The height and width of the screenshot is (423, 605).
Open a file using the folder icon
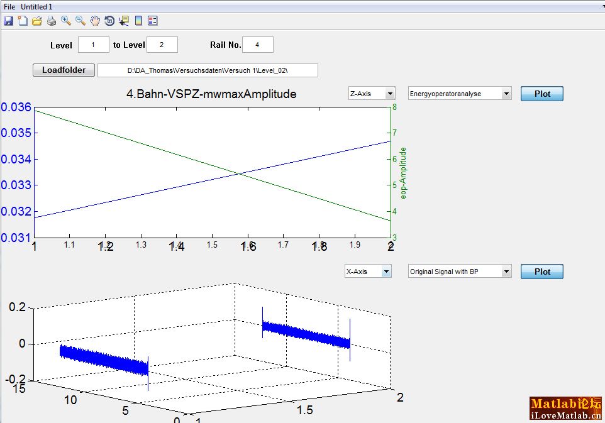(x=37, y=21)
